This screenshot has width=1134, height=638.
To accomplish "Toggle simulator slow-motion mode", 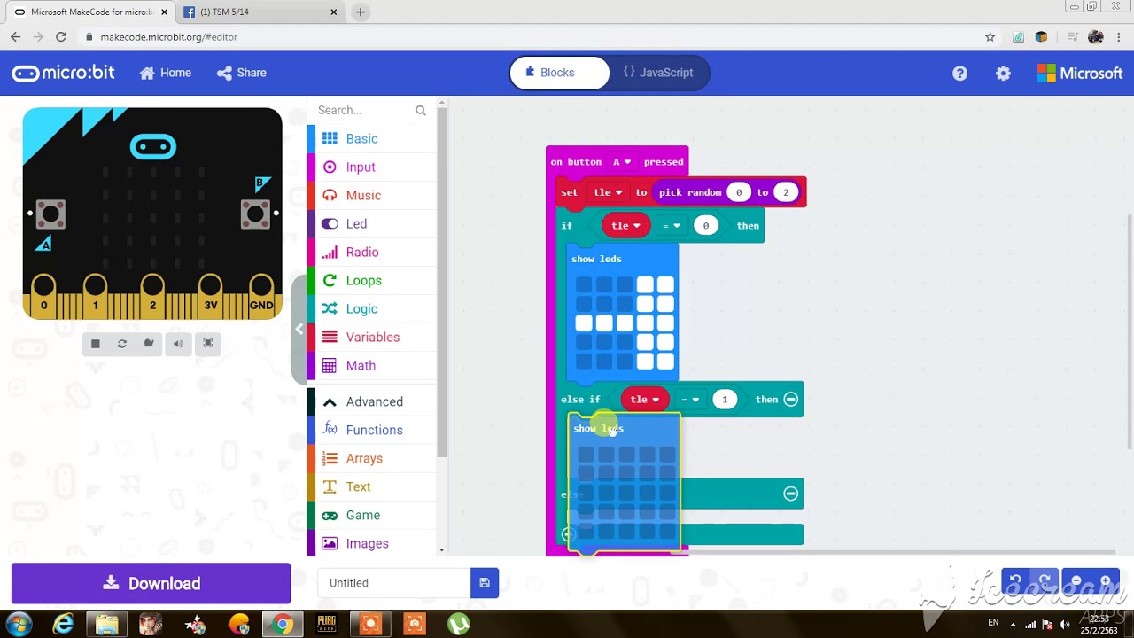I will (x=149, y=344).
